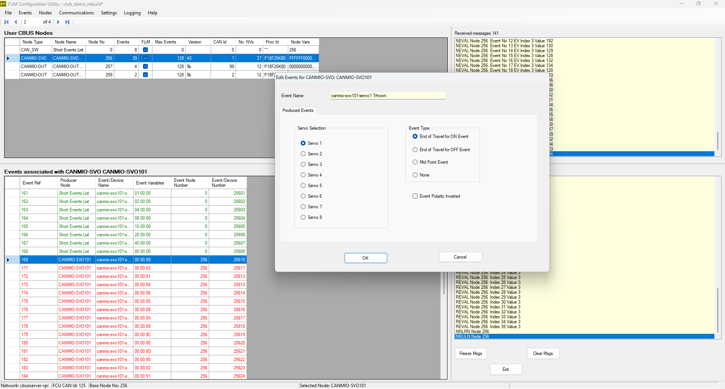The width and height of the screenshot is (725, 389).
Task: Select Servo 5 radio button
Action: coord(303,186)
